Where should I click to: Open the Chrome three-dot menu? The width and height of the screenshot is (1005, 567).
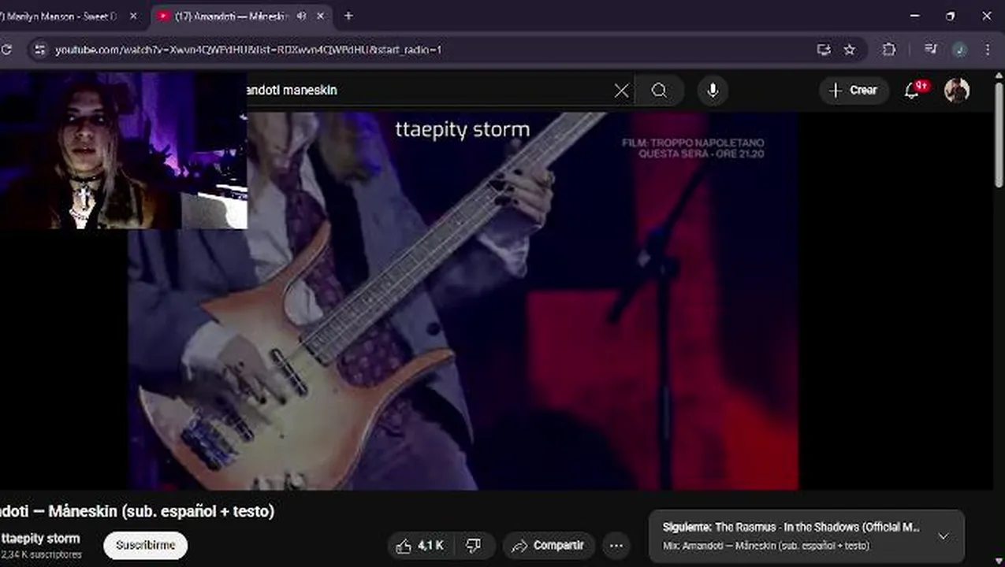(988, 50)
